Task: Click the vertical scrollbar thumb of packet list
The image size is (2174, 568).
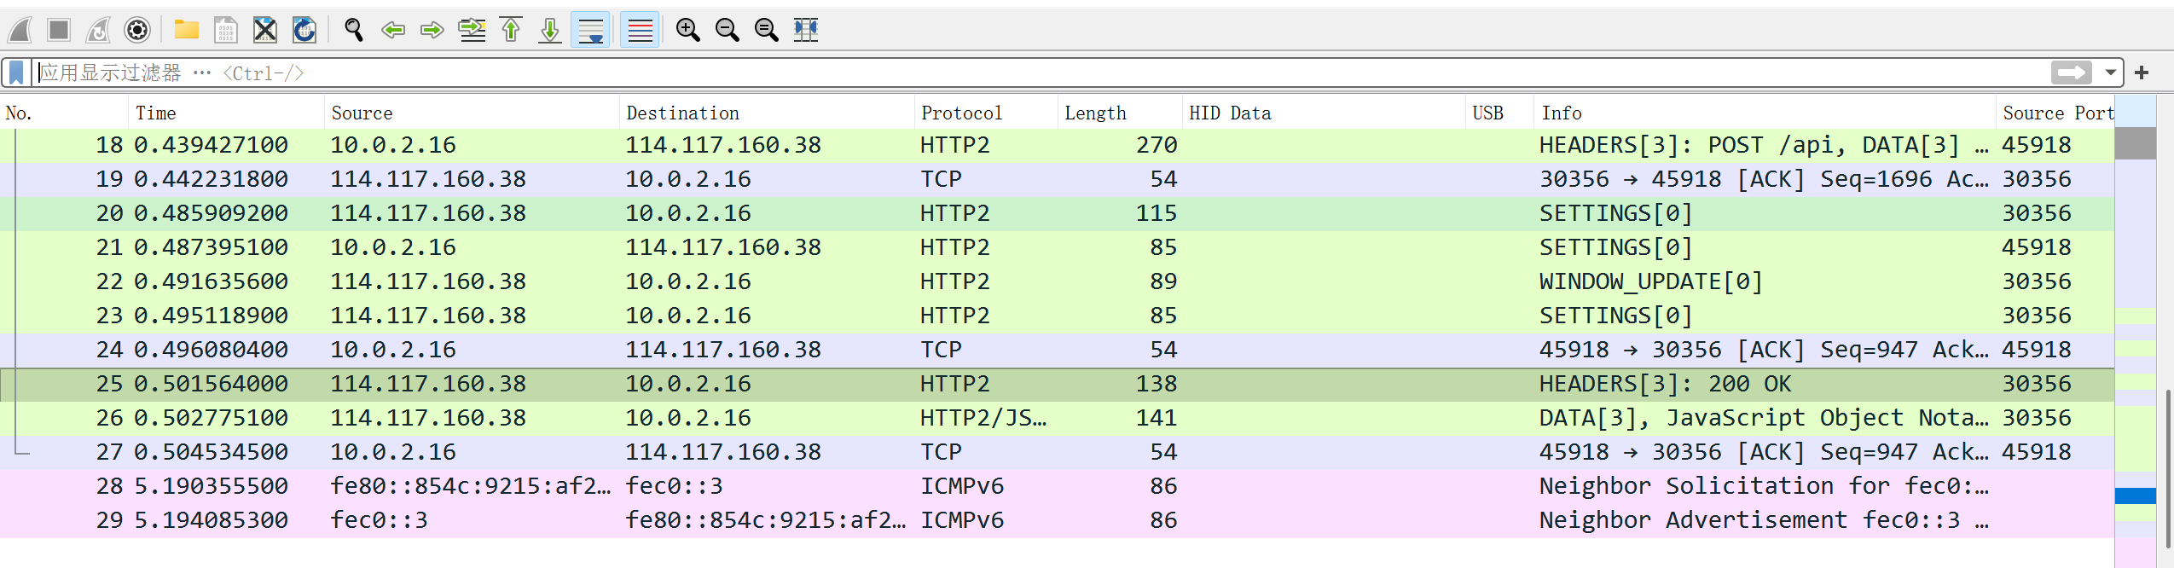Action: 2167,467
